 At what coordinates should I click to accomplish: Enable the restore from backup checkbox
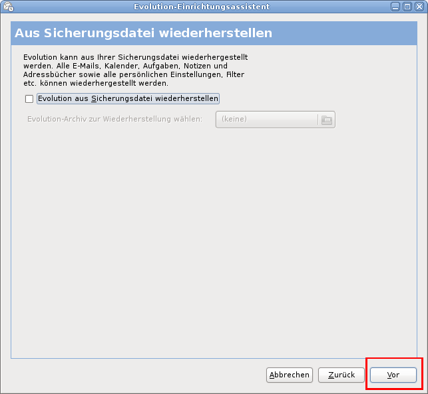click(29, 99)
